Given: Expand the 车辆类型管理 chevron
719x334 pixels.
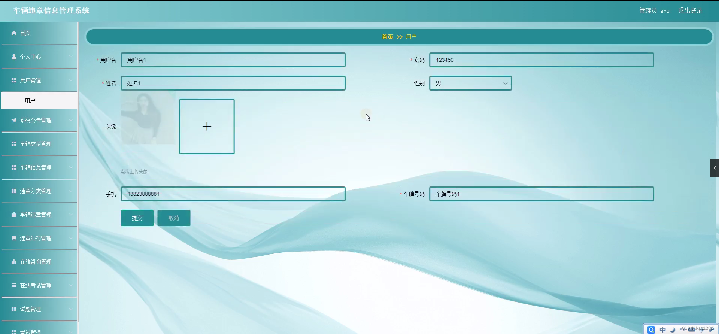Looking at the screenshot, I should [71, 144].
